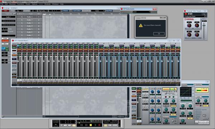Select the Audio 5 track row
This screenshot has height=129, width=215.
point(29,29)
